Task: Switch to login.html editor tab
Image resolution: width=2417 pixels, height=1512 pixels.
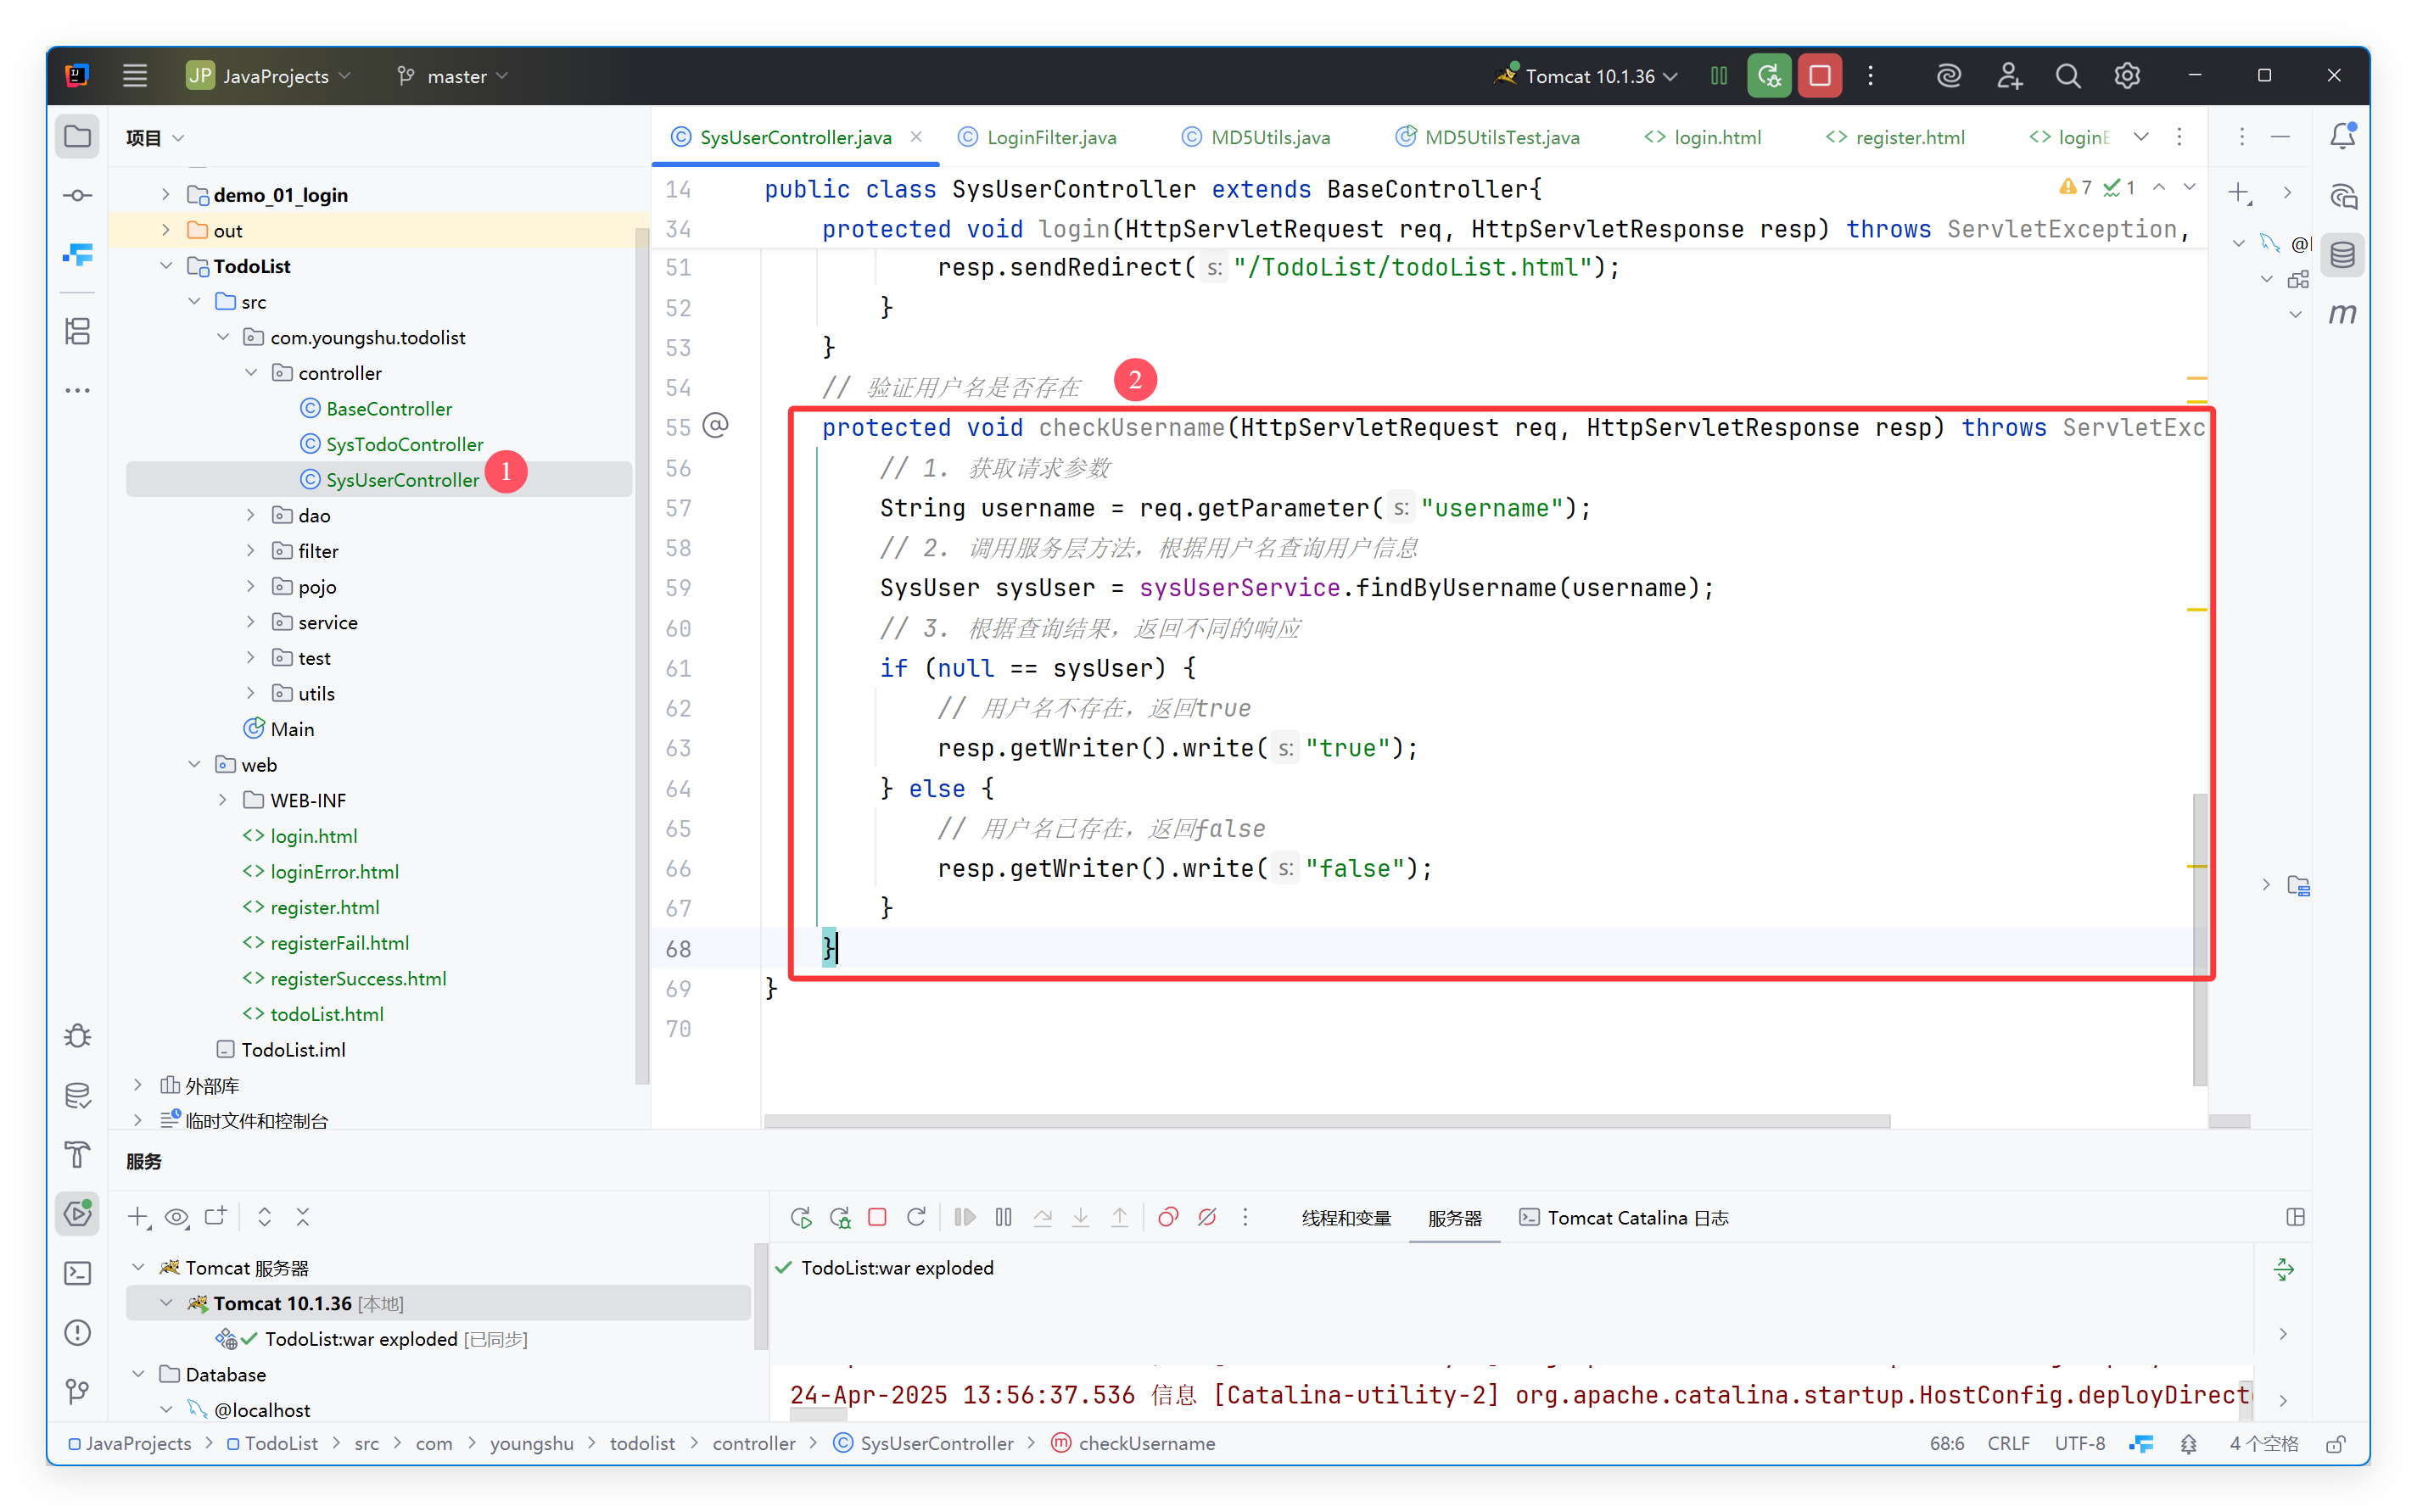Action: (1703, 137)
